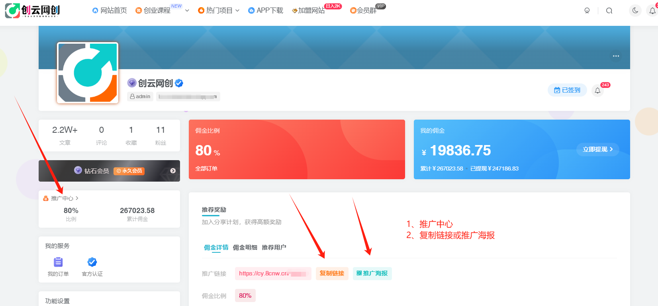This screenshot has height=306, width=658.
Task: Switch to 佣金明细 tab
Action: click(x=245, y=248)
